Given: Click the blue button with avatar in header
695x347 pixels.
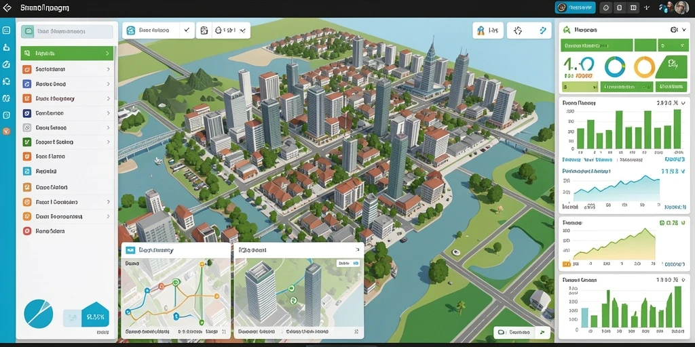Looking at the screenshot, I should pyautogui.click(x=576, y=7).
